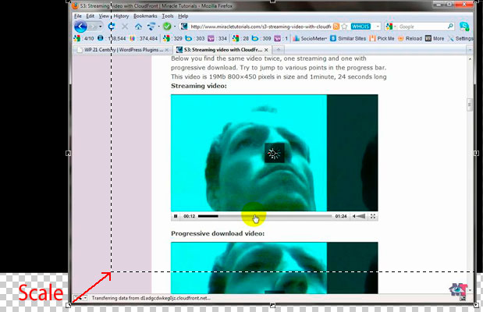Open the Help menu
The width and height of the screenshot is (483, 312).
tap(183, 16)
